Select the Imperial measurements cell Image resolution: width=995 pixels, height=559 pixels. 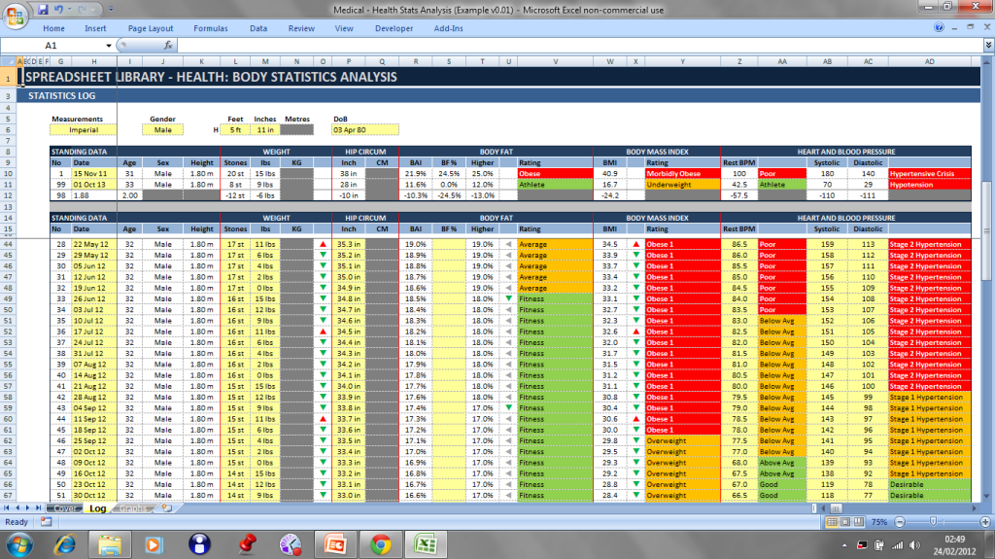pyautogui.click(x=83, y=128)
